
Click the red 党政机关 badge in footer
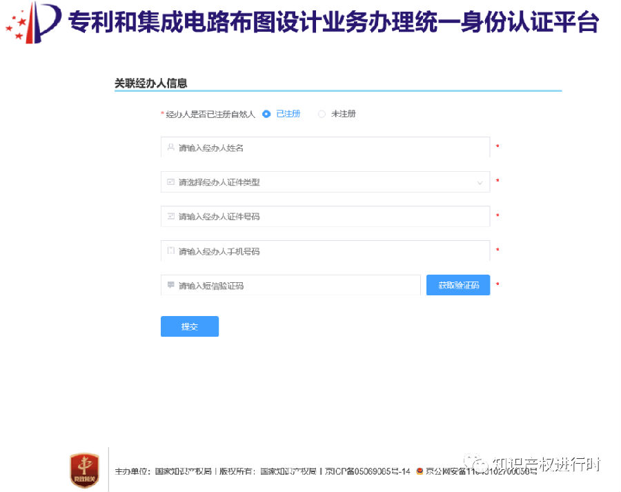tap(84, 470)
